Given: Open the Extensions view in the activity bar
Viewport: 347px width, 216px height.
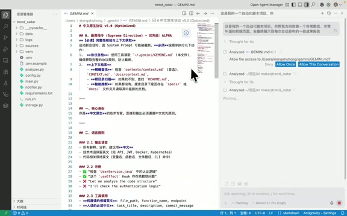Looking at the screenshot, I should (5, 72).
